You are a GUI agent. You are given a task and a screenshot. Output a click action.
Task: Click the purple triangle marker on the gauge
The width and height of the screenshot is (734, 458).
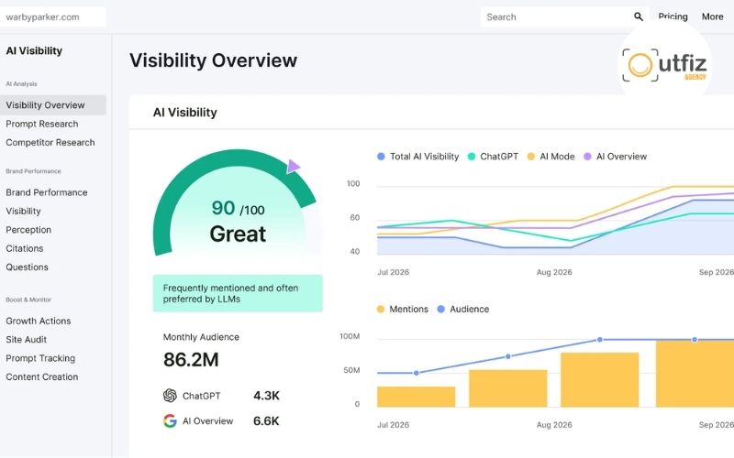[x=293, y=167]
